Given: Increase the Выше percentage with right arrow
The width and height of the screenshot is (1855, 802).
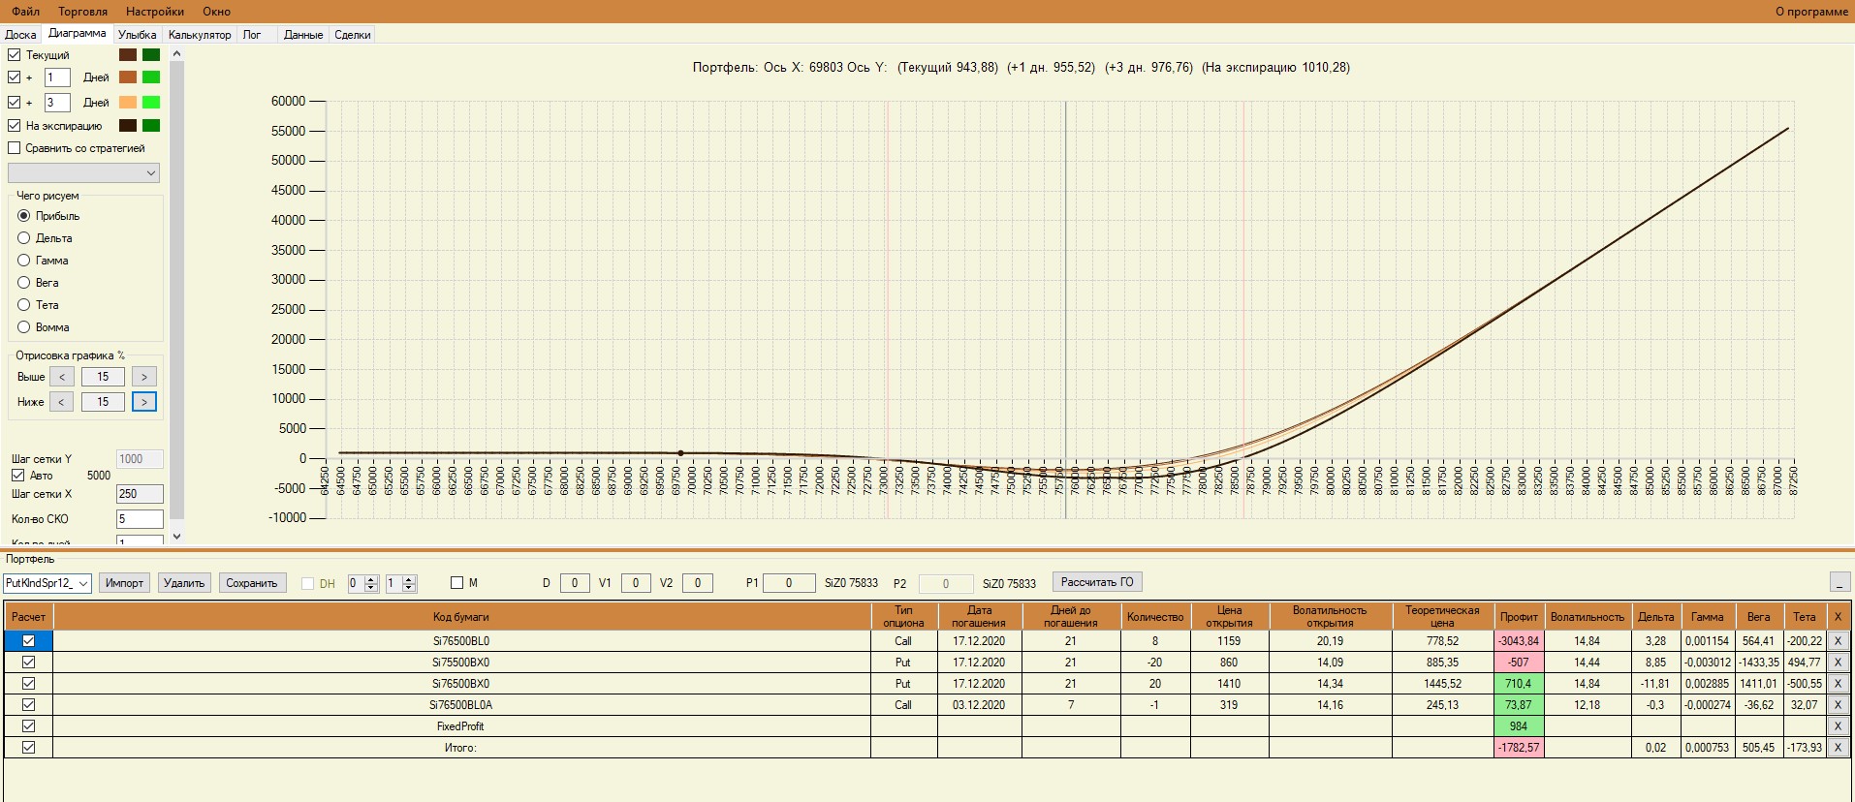Looking at the screenshot, I should click(144, 377).
